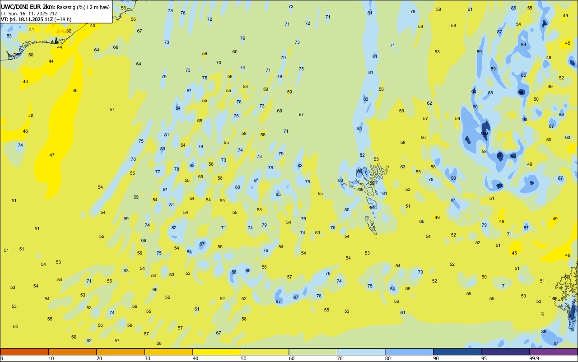Click the '(+38 h)' forecast offset text
The width and height of the screenshot is (578, 362).
(64, 19)
